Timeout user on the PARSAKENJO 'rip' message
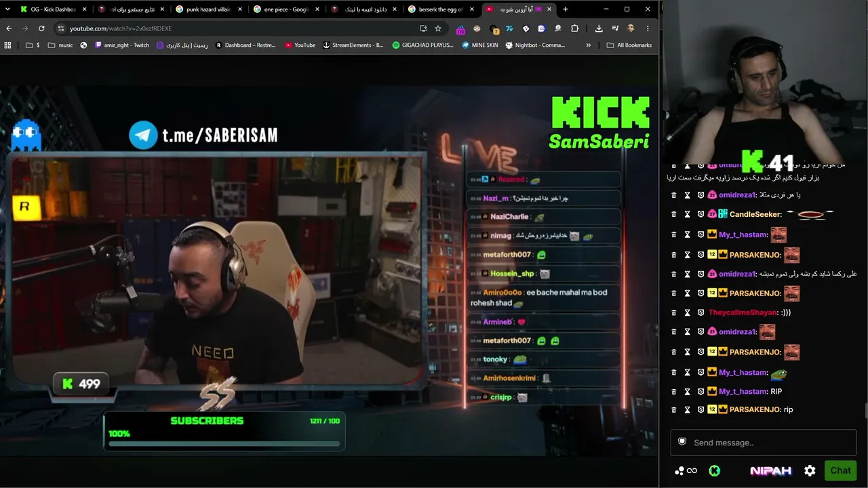 [x=687, y=410]
